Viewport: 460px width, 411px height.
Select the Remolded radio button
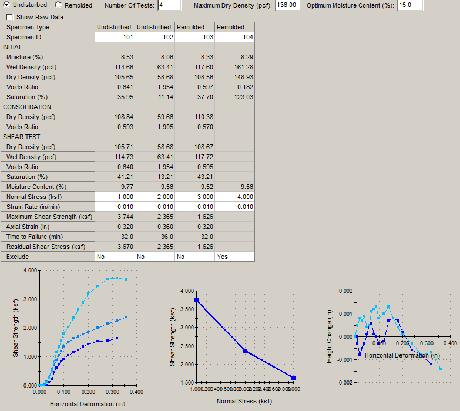tap(58, 5)
